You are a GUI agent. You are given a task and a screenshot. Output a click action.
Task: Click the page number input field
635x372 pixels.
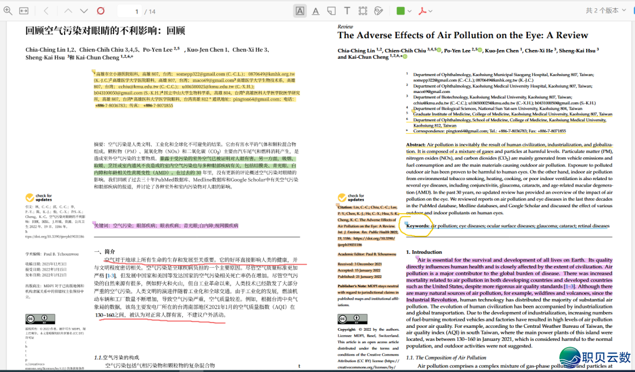pyautogui.click(x=131, y=10)
